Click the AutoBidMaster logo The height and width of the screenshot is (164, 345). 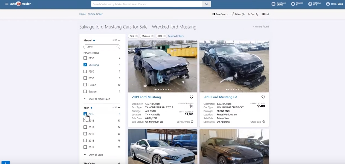pos(21,4)
